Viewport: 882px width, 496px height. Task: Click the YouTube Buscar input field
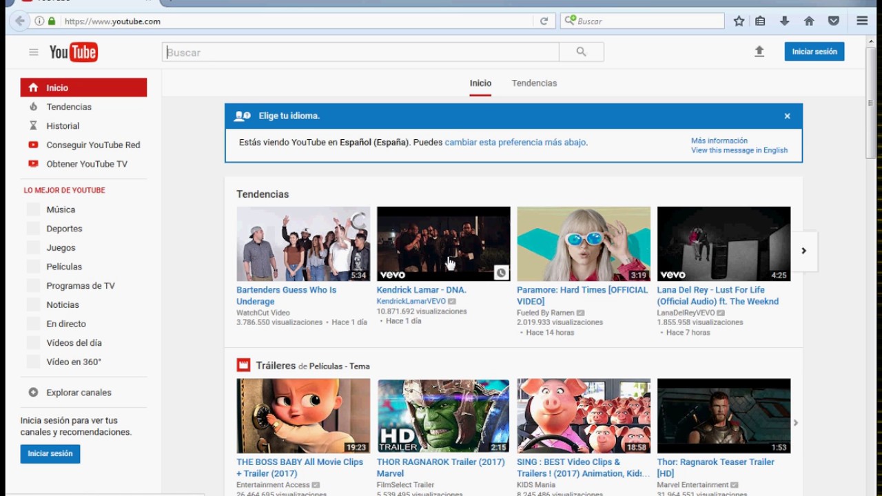pos(360,52)
